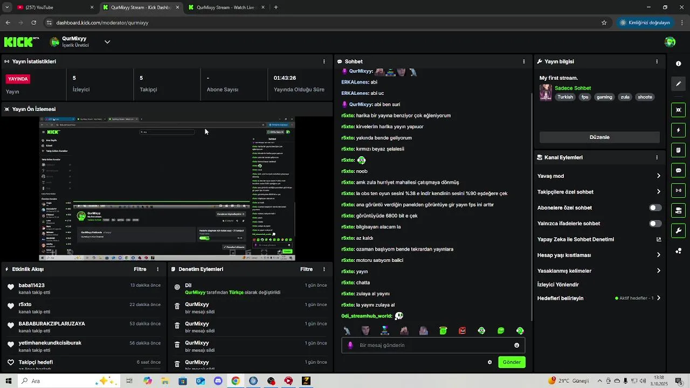Open Yayın İstatistikleri three-dot menu
The height and width of the screenshot is (388, 690).
click(x=324, y=61)
